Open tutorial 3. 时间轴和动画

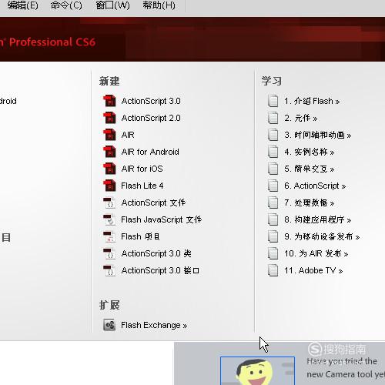[x=318, y=135]
